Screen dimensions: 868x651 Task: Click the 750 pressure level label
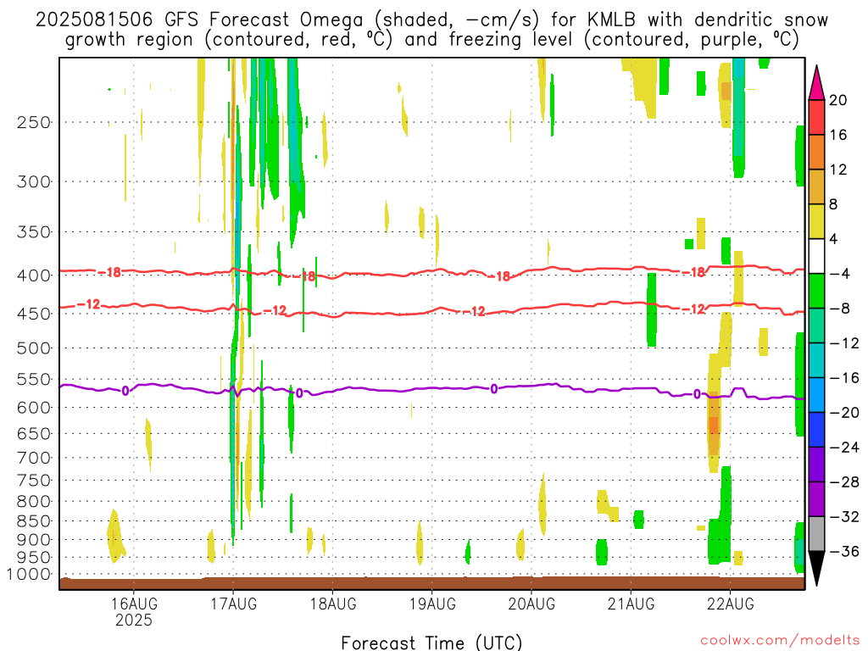pyautogui.click(x=34, y=481)
